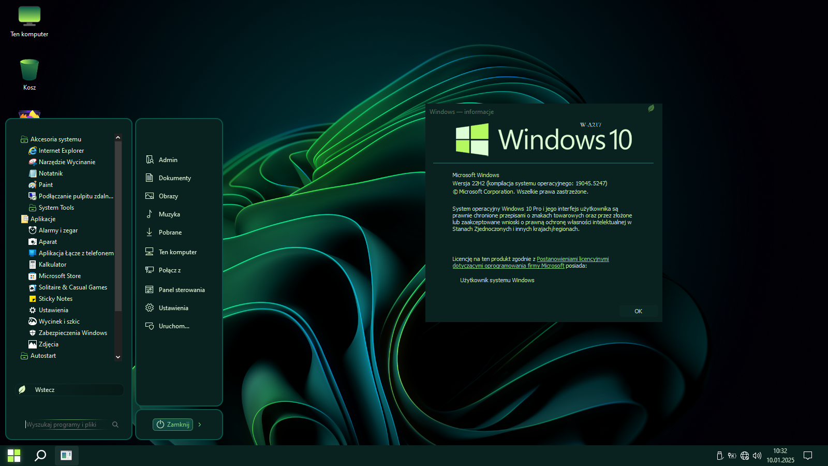Launch Paint from Akcesoria systemu
Screen dimensions: 828x466
(x=46, y=185)
